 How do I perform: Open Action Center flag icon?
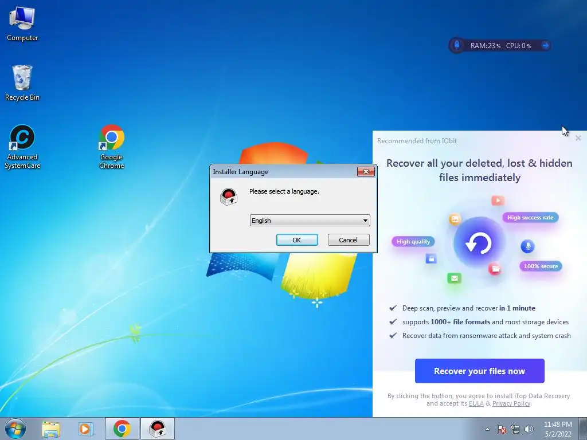(502, 429)
